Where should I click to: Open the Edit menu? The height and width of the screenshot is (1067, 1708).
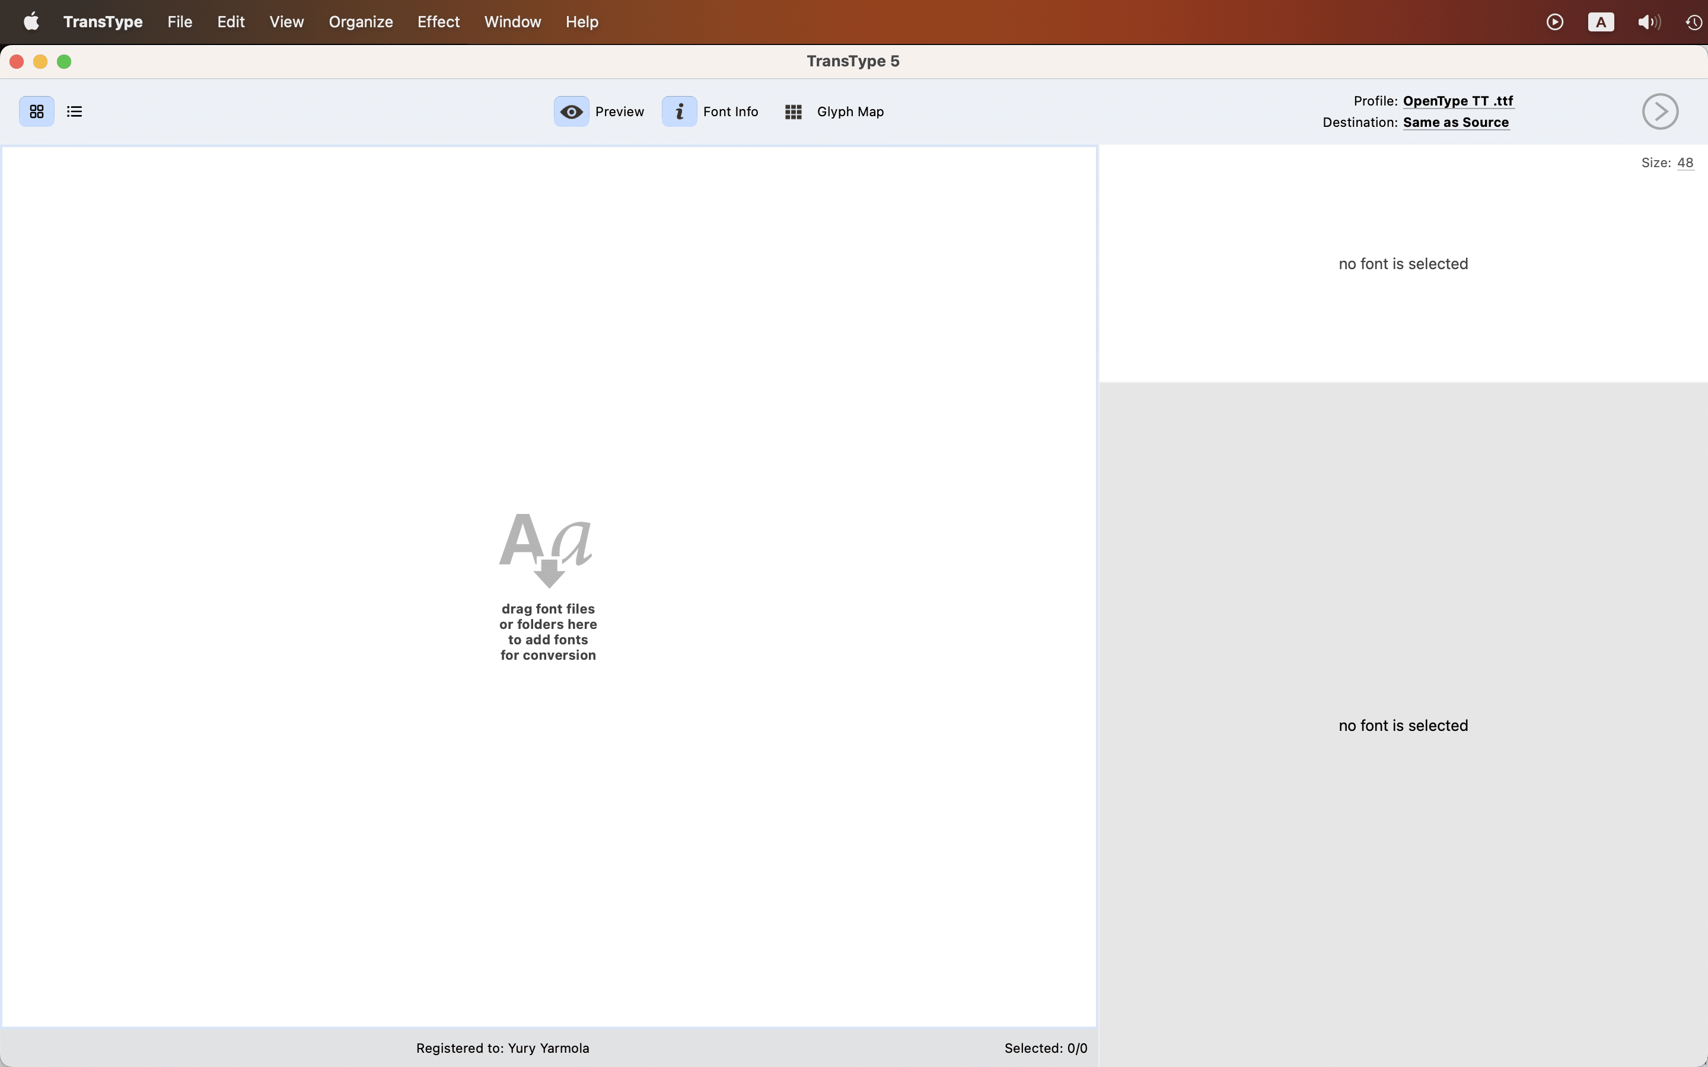(231, 22)
